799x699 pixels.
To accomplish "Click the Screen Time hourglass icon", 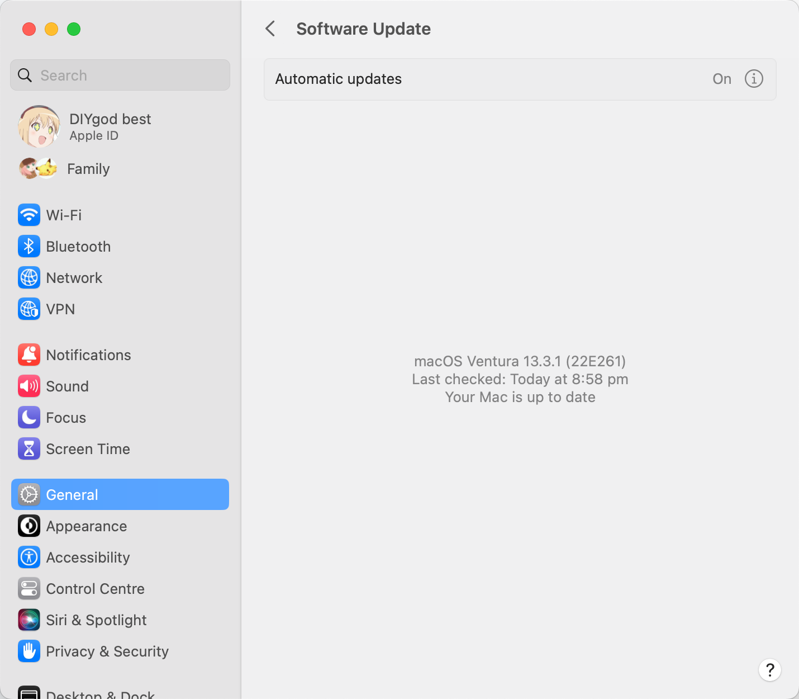I will (x=29, y=448).
